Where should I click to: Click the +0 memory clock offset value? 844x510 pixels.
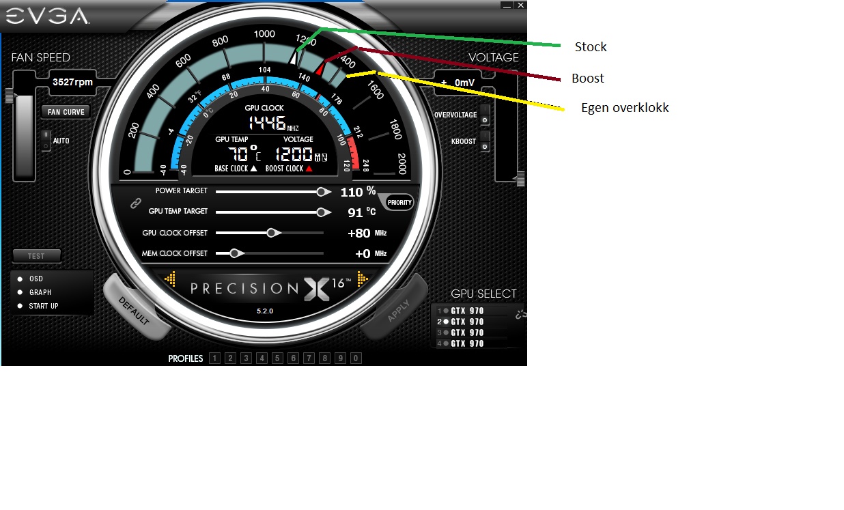363,254
